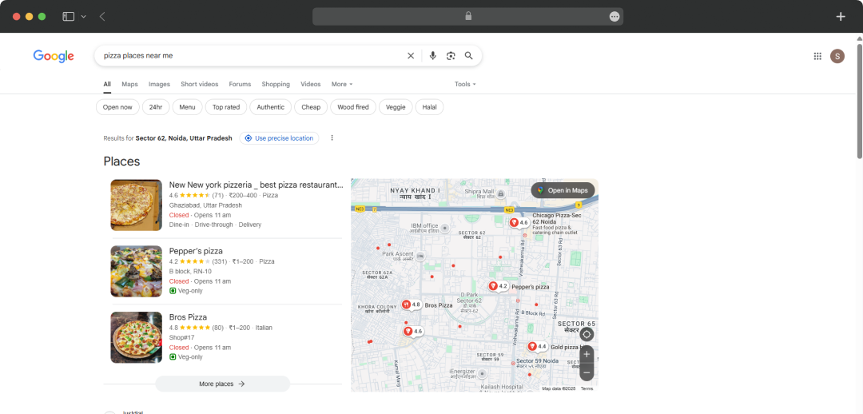The width and height of the screenshot is (863, 414).
Task: Click 'Sector 62, Noida, Uttar Pradesh' text
Action: pos(184,138)
